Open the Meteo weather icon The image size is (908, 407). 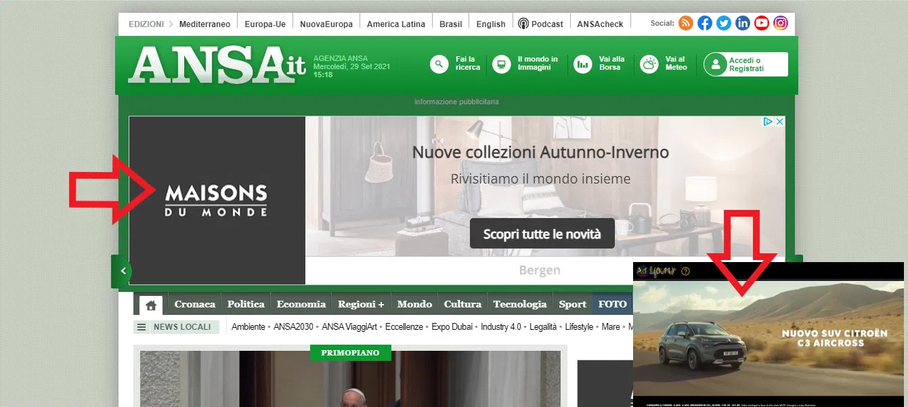pyautogui.click(x=649, y=64)
